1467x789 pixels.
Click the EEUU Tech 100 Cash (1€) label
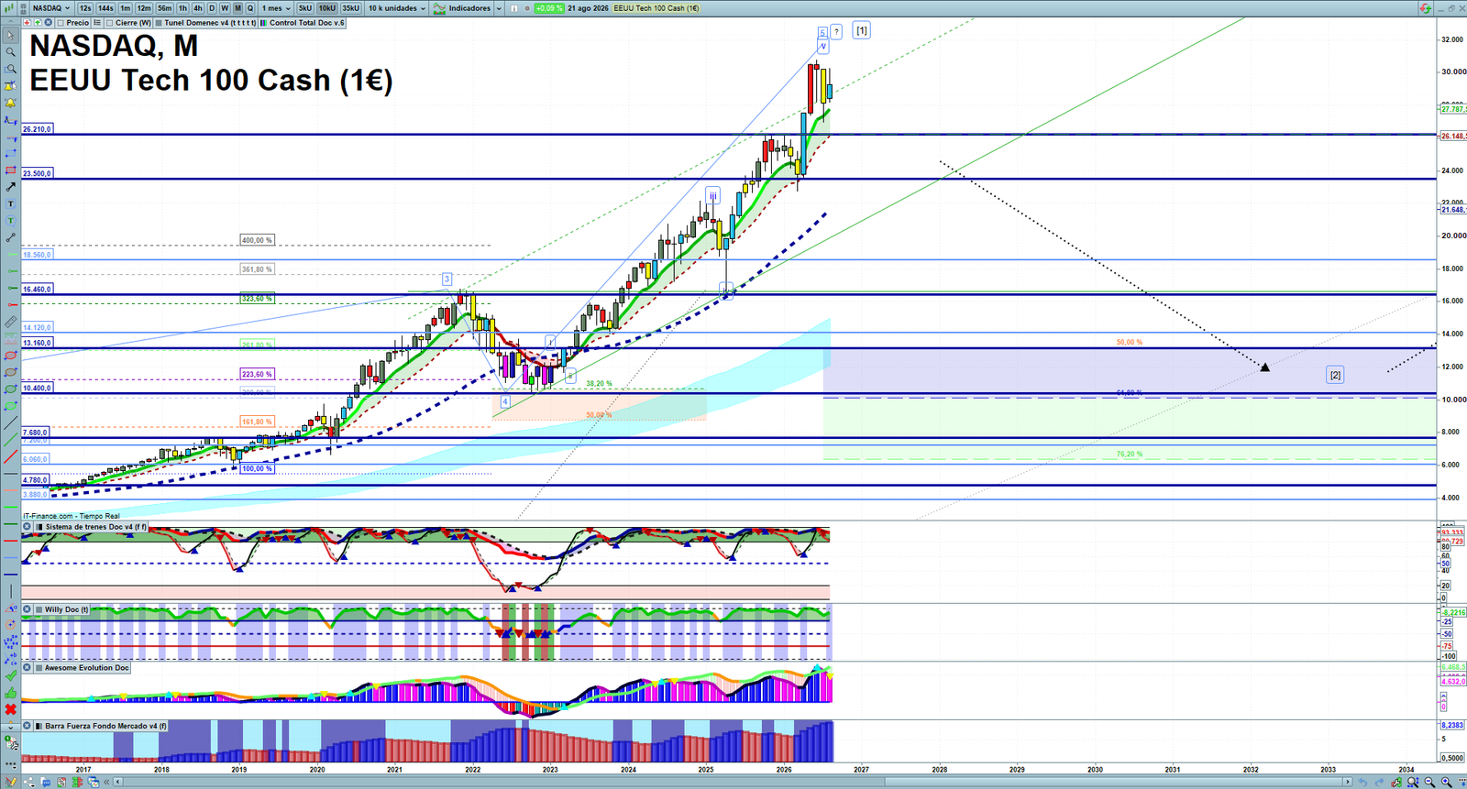click(x=656, y=8)
